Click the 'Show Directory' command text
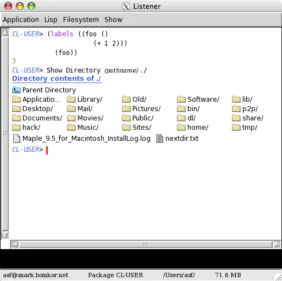This screenshot has height=281, width=282. pos(74,70)
